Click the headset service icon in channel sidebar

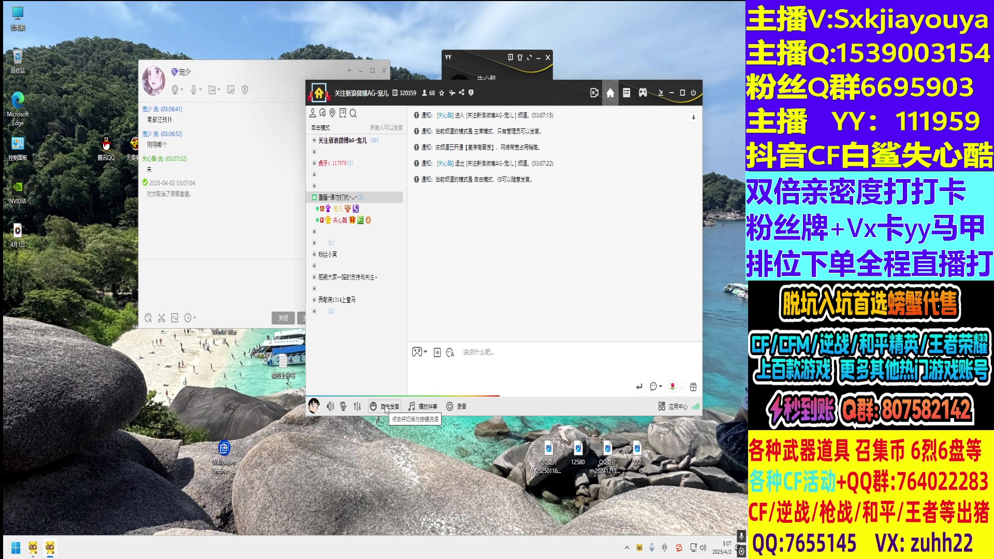[323, 113]
